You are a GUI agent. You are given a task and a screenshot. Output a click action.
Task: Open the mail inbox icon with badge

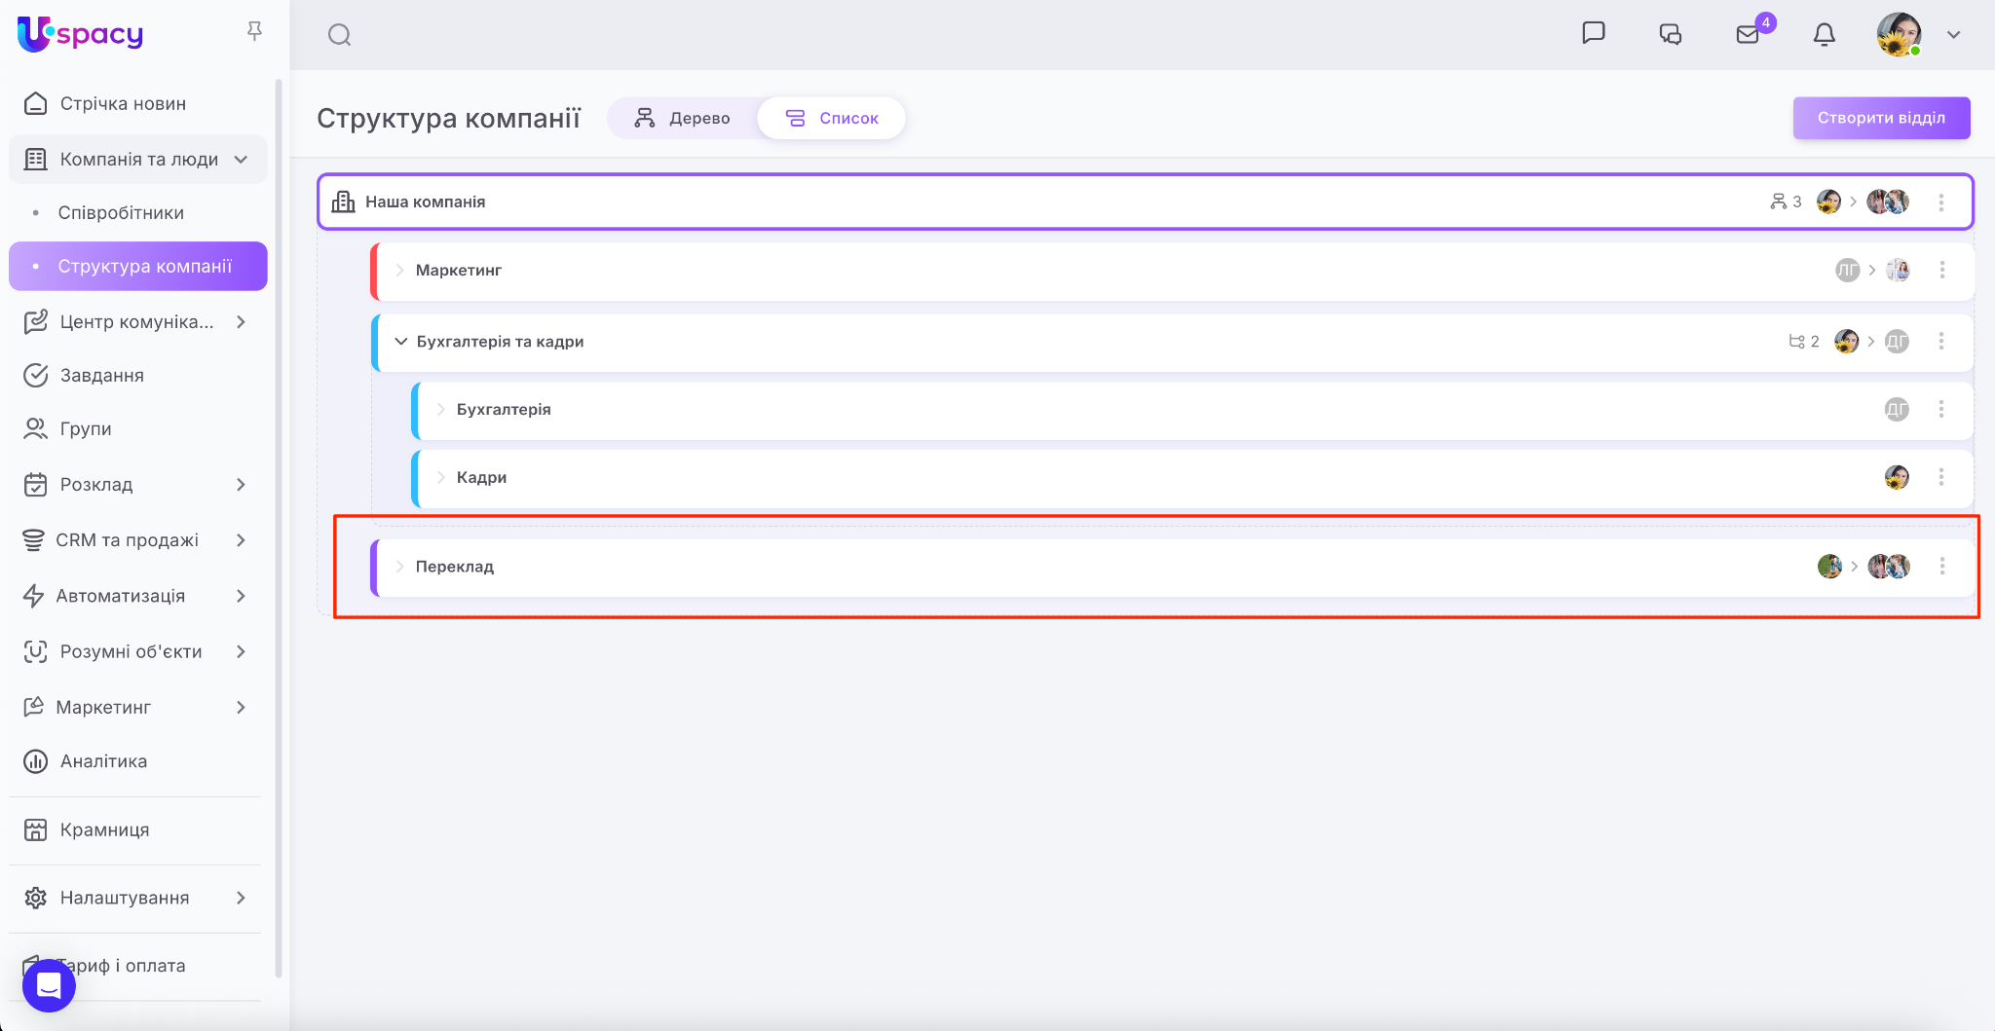click(x=1748, y=35)
